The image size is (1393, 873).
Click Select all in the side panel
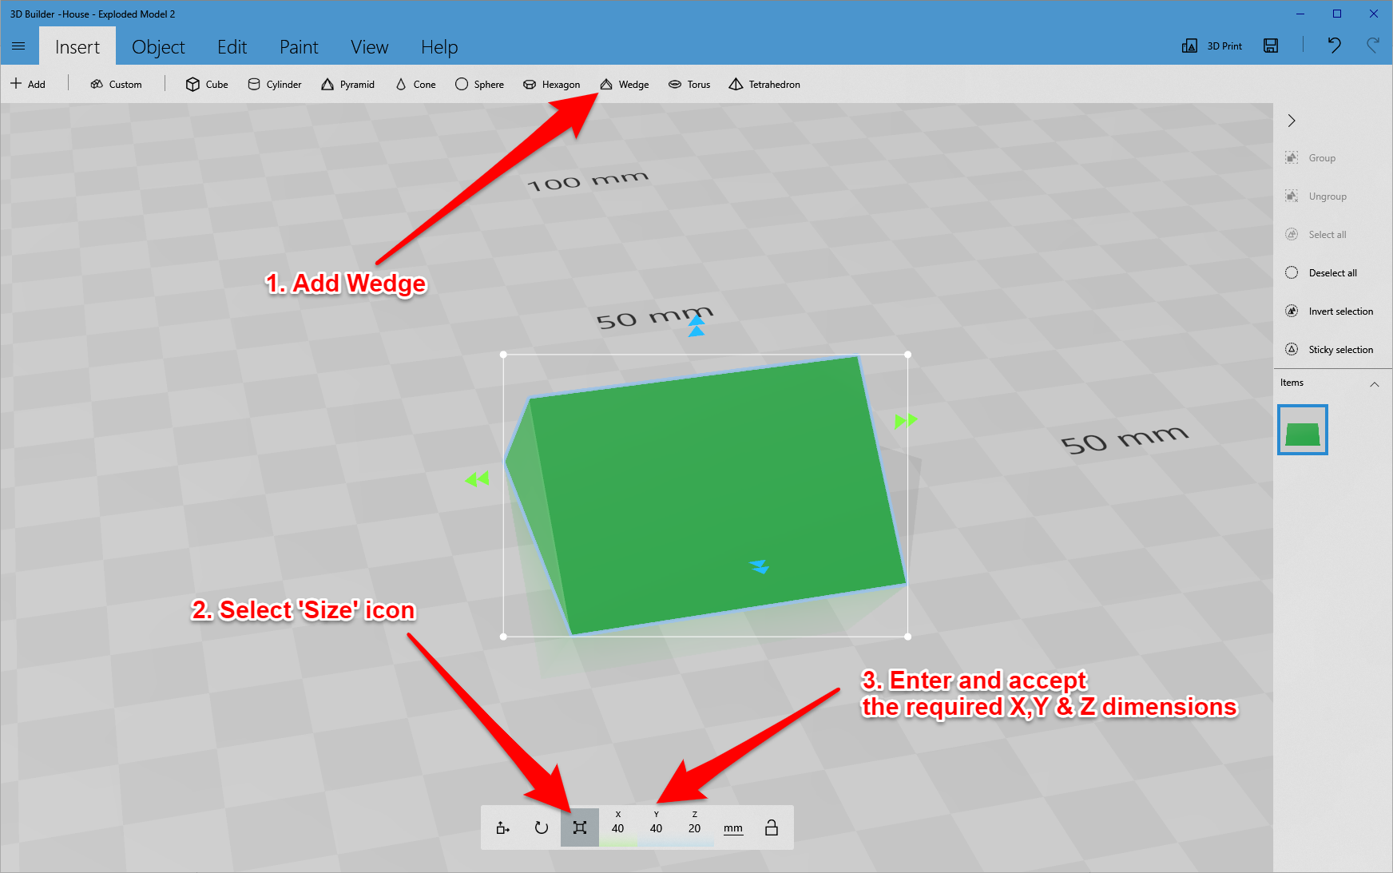[x=1316, y=235]
